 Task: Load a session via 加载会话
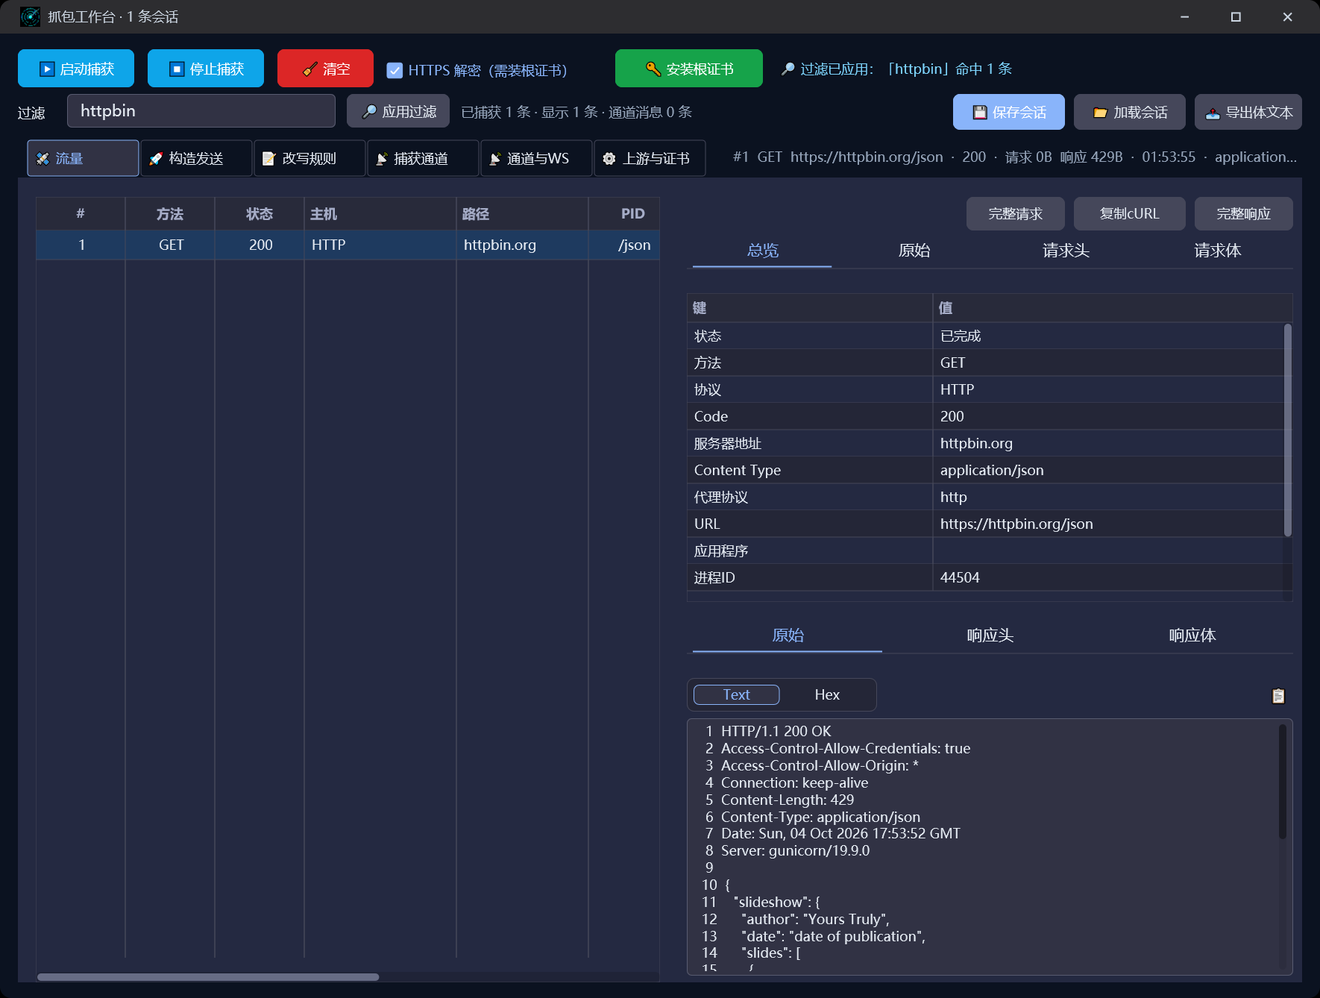(1130, 112)
